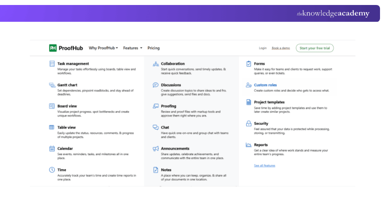Click text "Accurately track your team's time"
This screenshot has height=204, width=385.
(x=79, y=175)
